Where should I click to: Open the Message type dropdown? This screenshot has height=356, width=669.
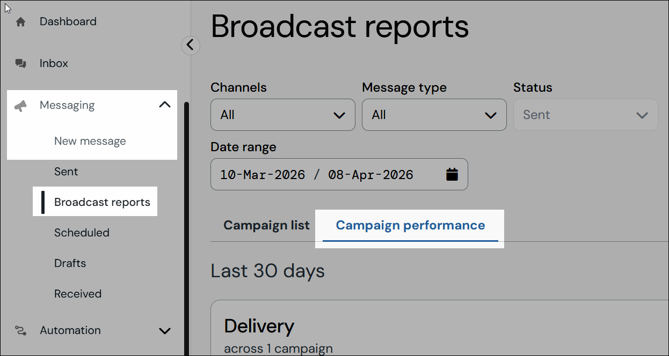pos(434,115)
